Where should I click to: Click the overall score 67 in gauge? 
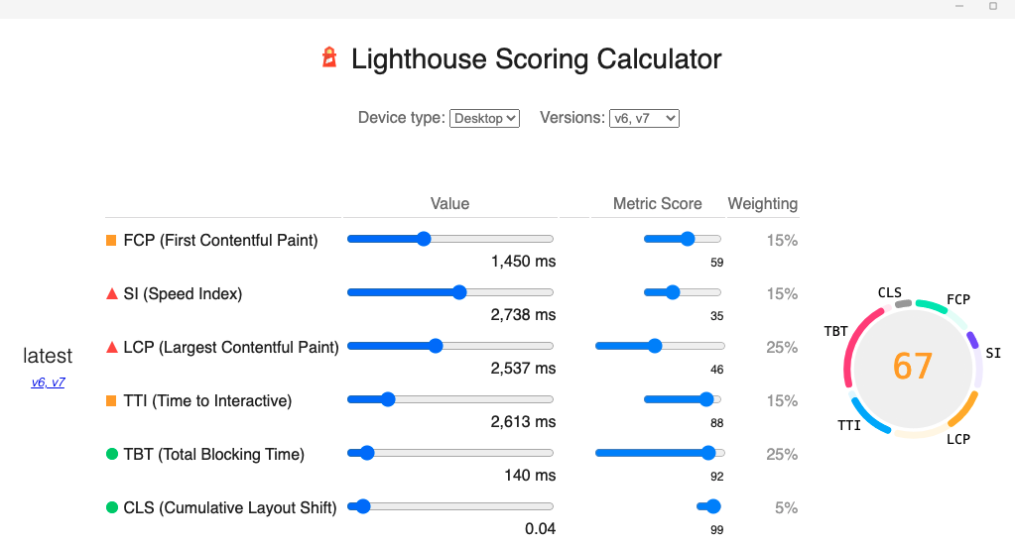coord(913,366)
